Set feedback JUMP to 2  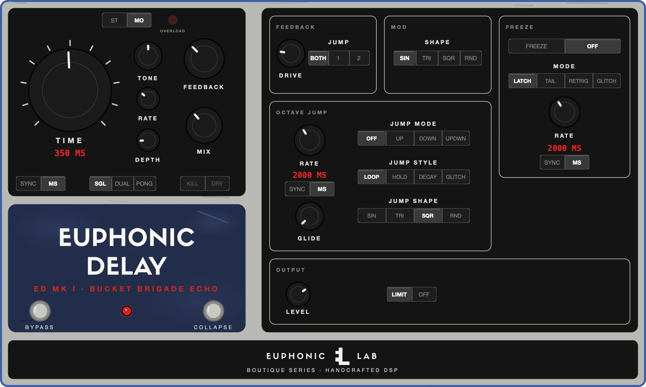359,58
